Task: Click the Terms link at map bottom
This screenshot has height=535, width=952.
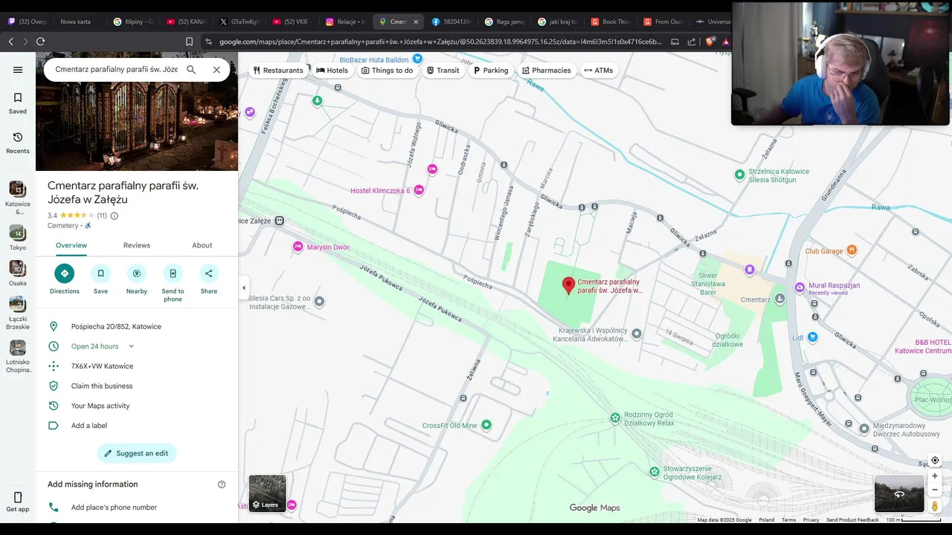Action: tap(788, 520)
